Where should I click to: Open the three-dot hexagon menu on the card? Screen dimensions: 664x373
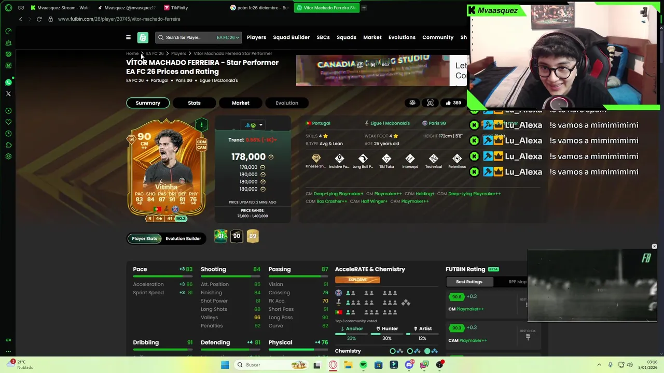point(201,125)
